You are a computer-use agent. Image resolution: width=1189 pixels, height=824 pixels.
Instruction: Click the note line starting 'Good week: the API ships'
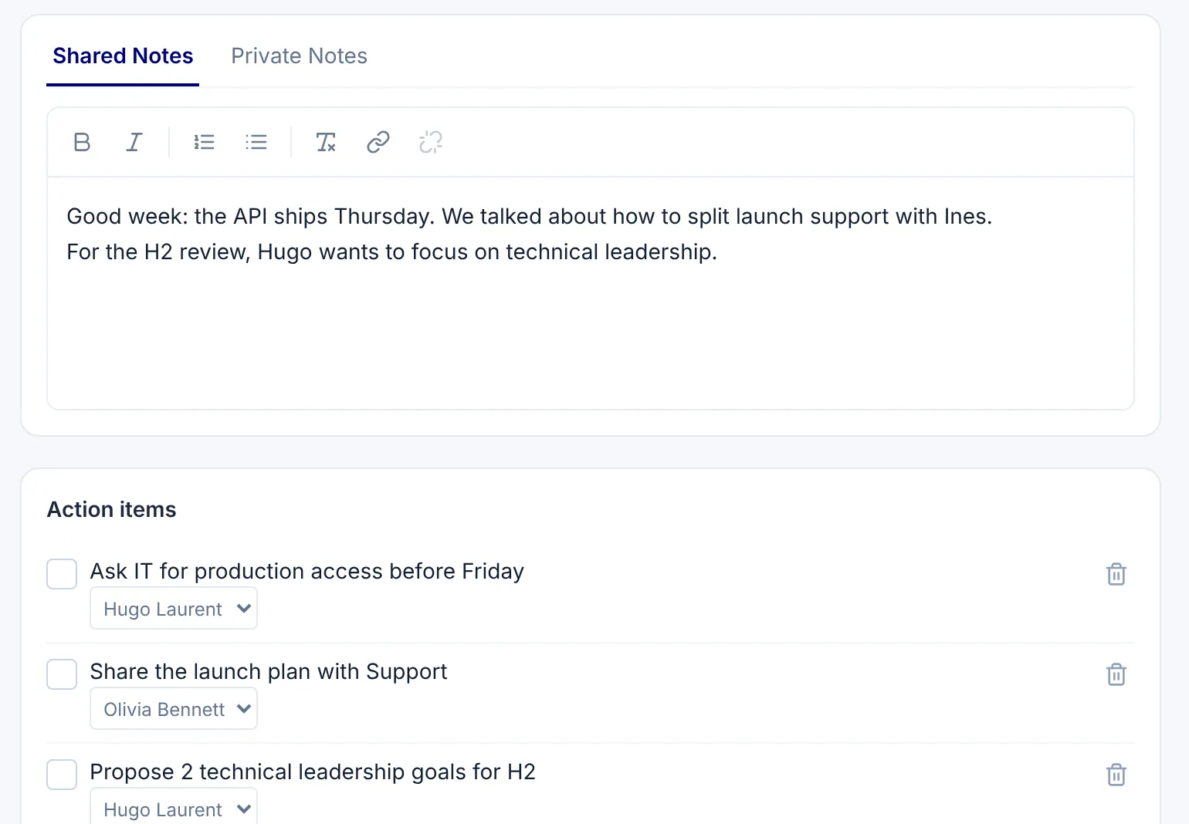tap(530, 217)
